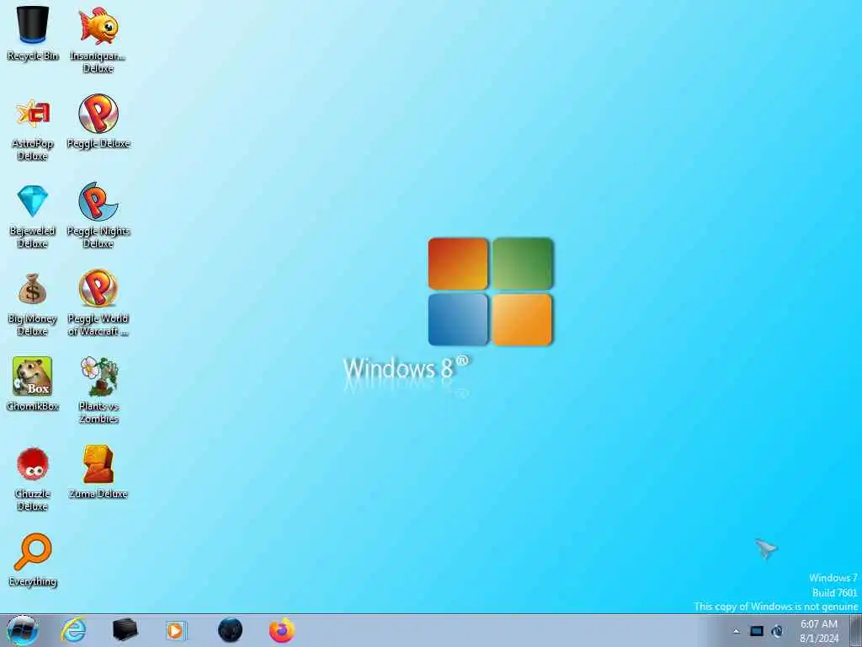The width and height of the screenshot is (862, 647).
Task: Show hidden system tray icons arrow
Action: coord(736,631)
